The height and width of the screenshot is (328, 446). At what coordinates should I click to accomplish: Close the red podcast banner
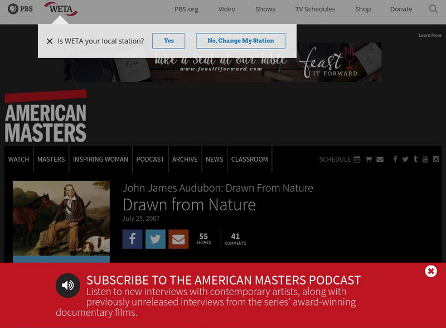click(431, 271)
